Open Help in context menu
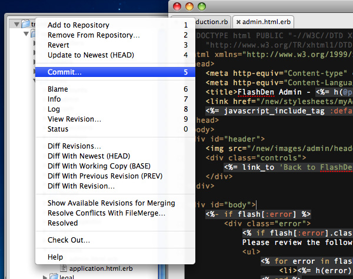Image resolution: width=353 pixels, height=279 pixels. point(55,257)
